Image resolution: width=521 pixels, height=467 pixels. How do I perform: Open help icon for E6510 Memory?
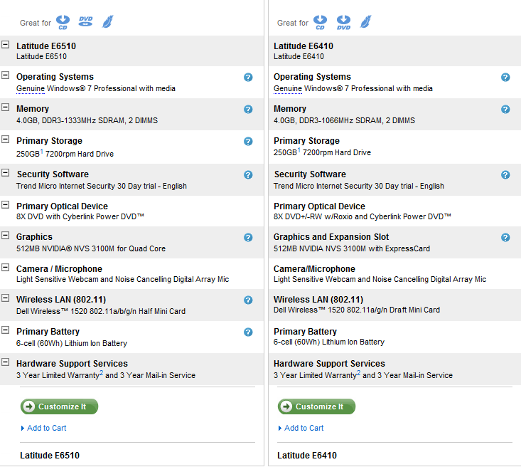point(248,109)
